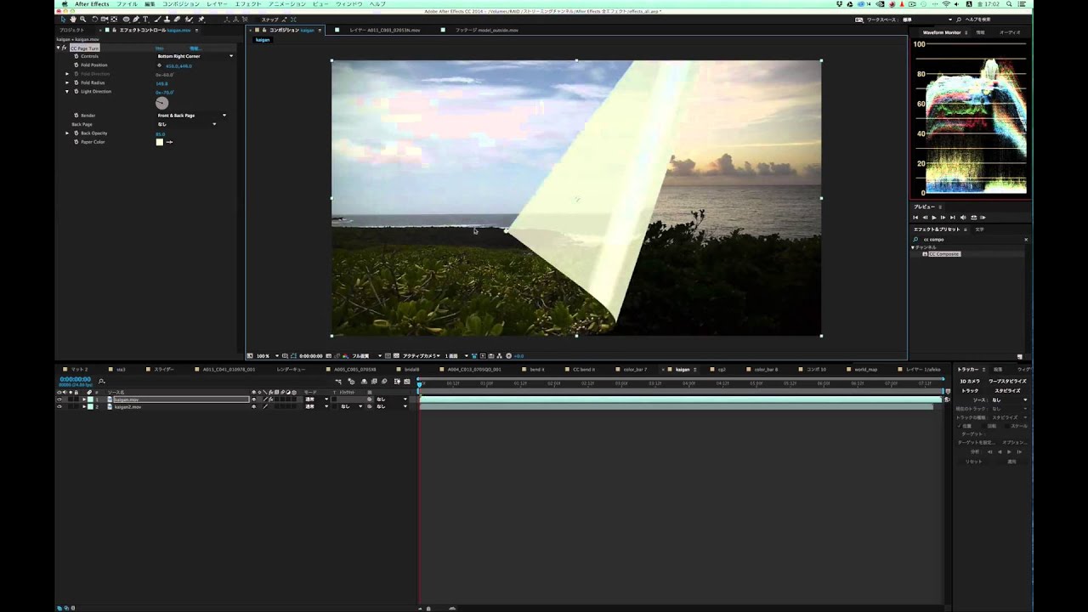Collapse チャンネル effects category

pyautogui.click(x=913, y=246)
